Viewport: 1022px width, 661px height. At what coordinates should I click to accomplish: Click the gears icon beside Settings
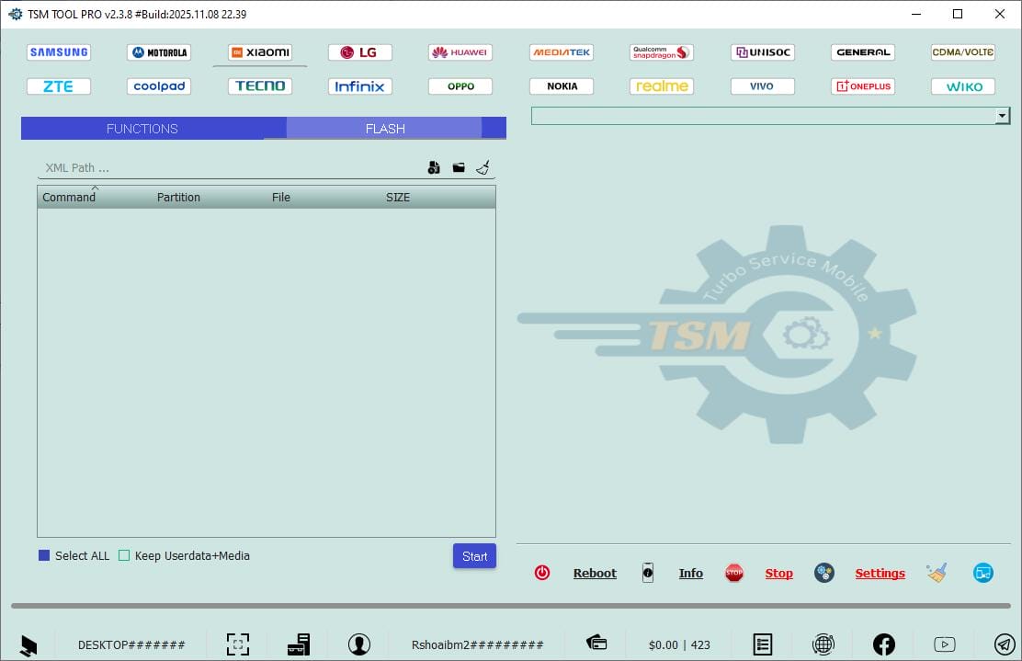click(x=823, y=572)
